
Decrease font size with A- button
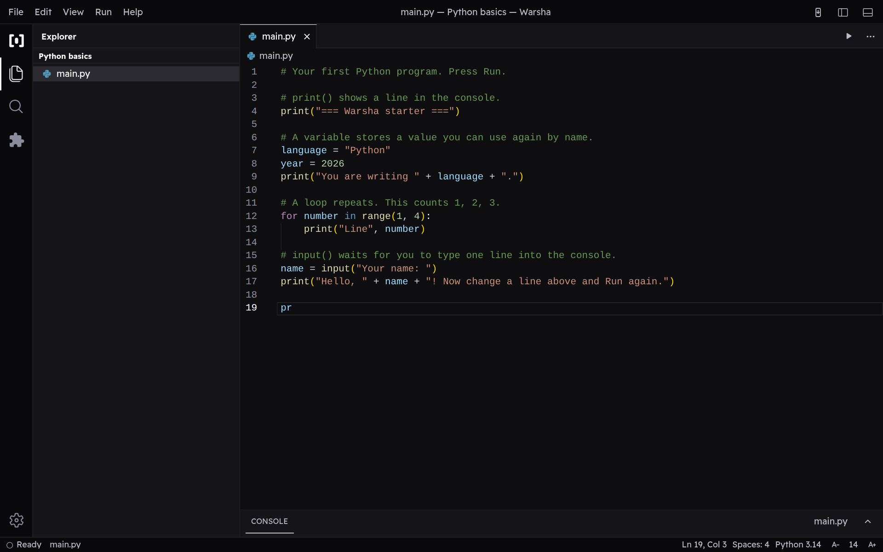(836, 545)
